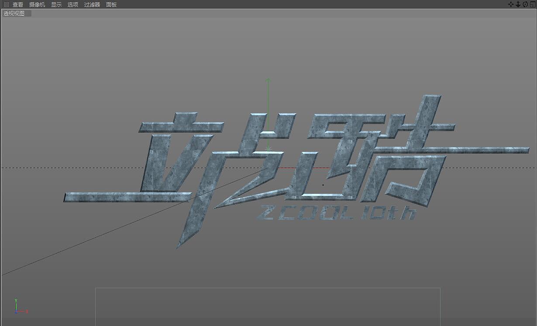Toggle the maximize viewport layout icon
The image size is (537, 326).
pos(533,4)
